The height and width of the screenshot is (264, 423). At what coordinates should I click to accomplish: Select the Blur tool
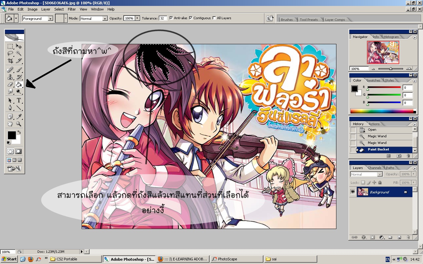10,91
